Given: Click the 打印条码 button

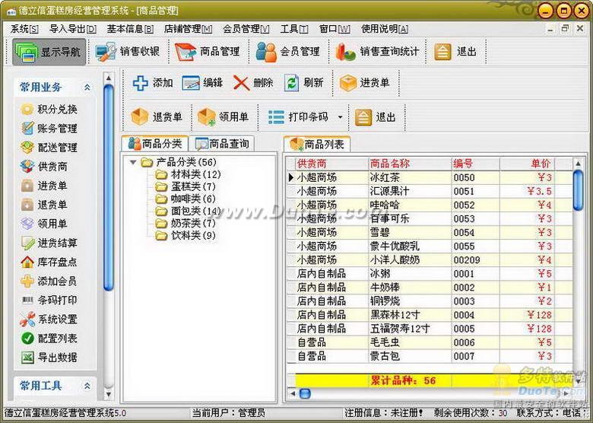Looking at the screenshot, I should click(x=298, y=116).
